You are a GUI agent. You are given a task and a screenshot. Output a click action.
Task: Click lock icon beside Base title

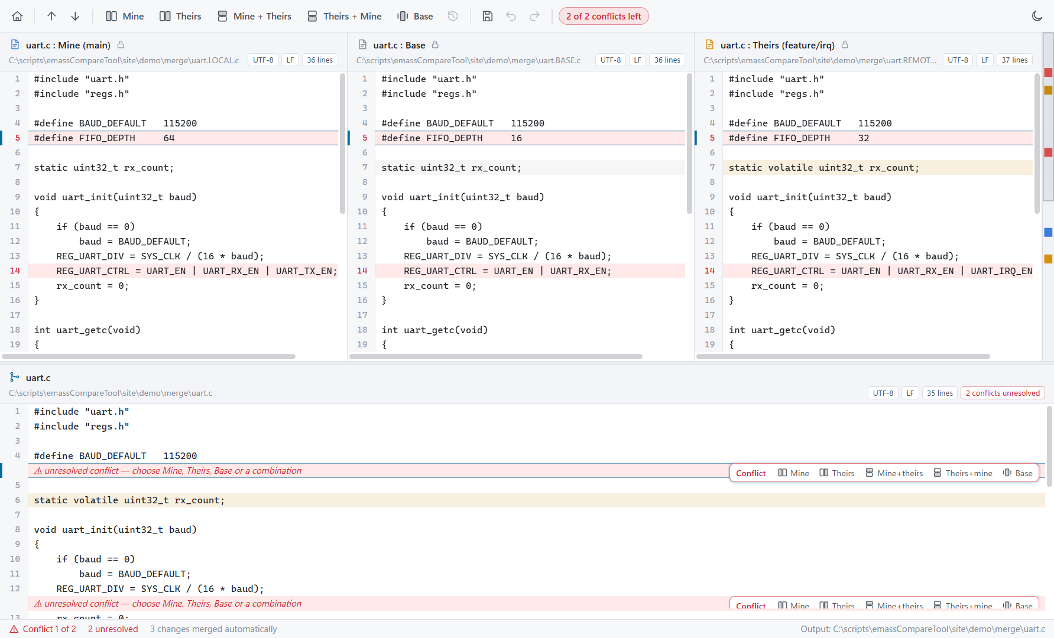click(435, 45)
